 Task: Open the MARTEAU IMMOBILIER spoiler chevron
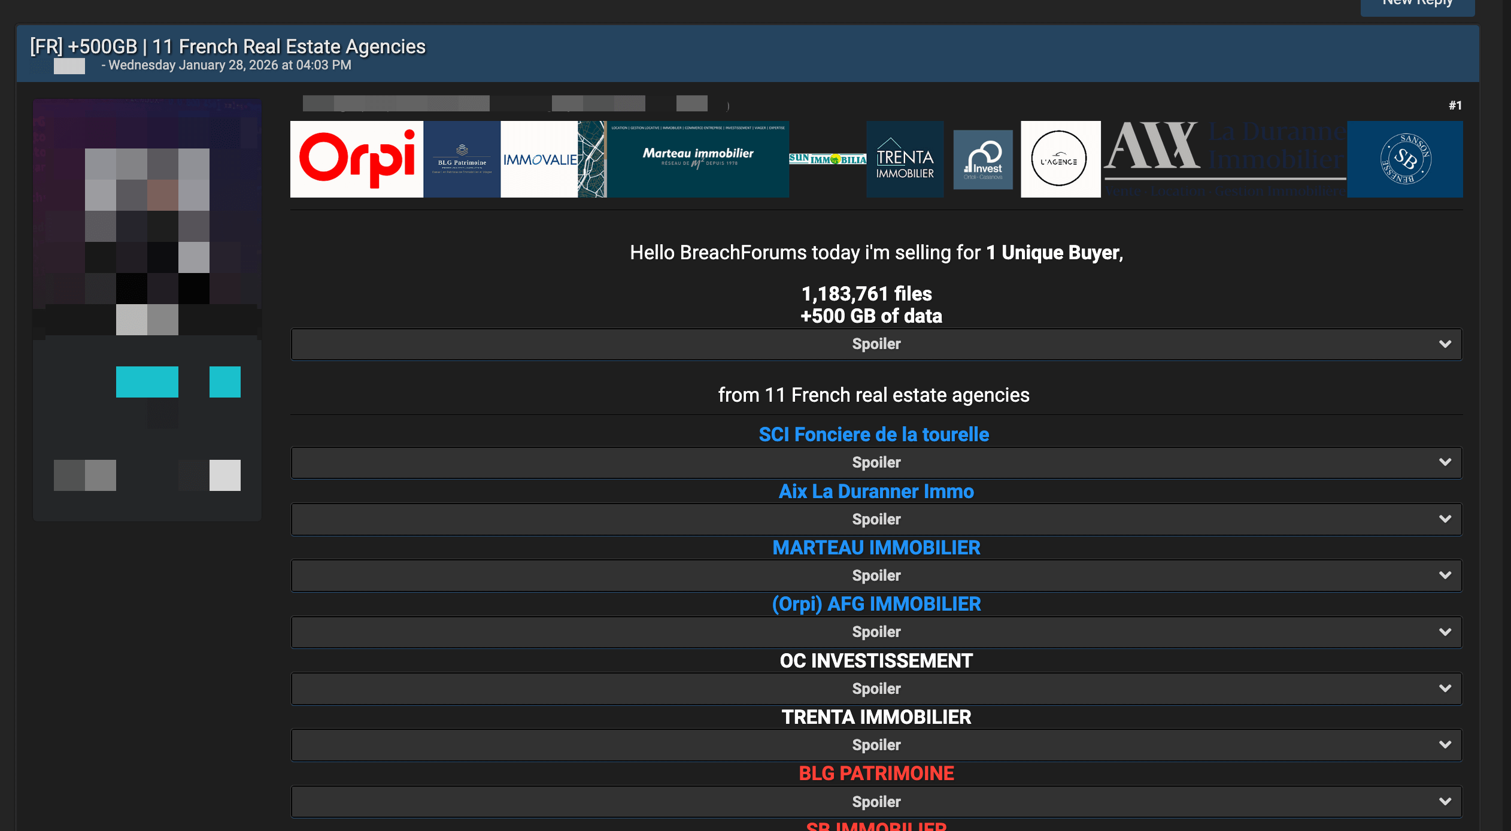coord(1445,575)
